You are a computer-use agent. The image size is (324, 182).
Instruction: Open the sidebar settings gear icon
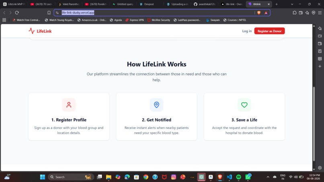[x=320, y=168]
